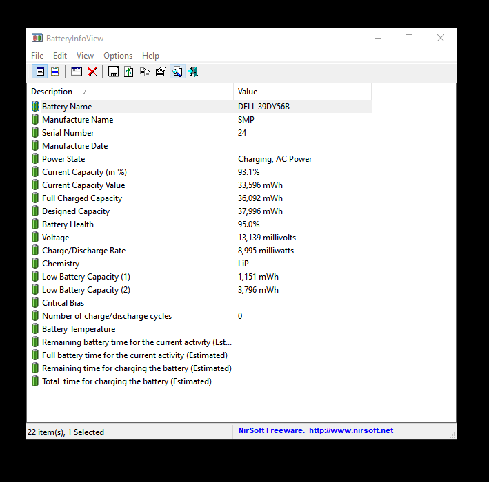Image resolution: width=489 pixels, height=482 pixels.
Task: Open the Options menu
Action: (118, 56)
